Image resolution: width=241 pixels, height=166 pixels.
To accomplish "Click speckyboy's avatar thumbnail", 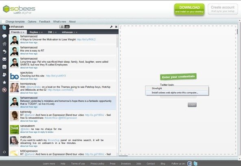I will tap(15, 76).
